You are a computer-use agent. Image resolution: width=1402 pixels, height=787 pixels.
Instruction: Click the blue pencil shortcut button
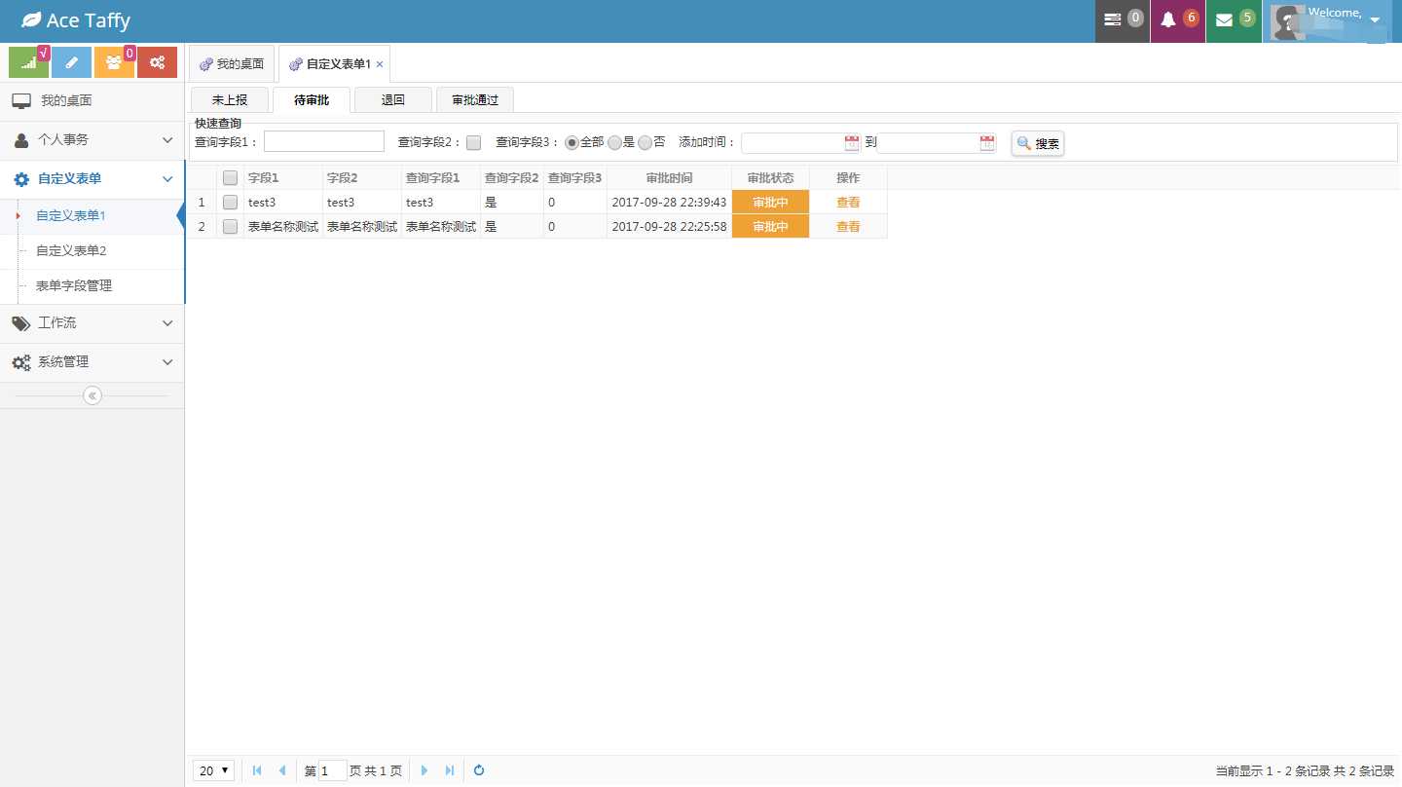coord(71,62)
